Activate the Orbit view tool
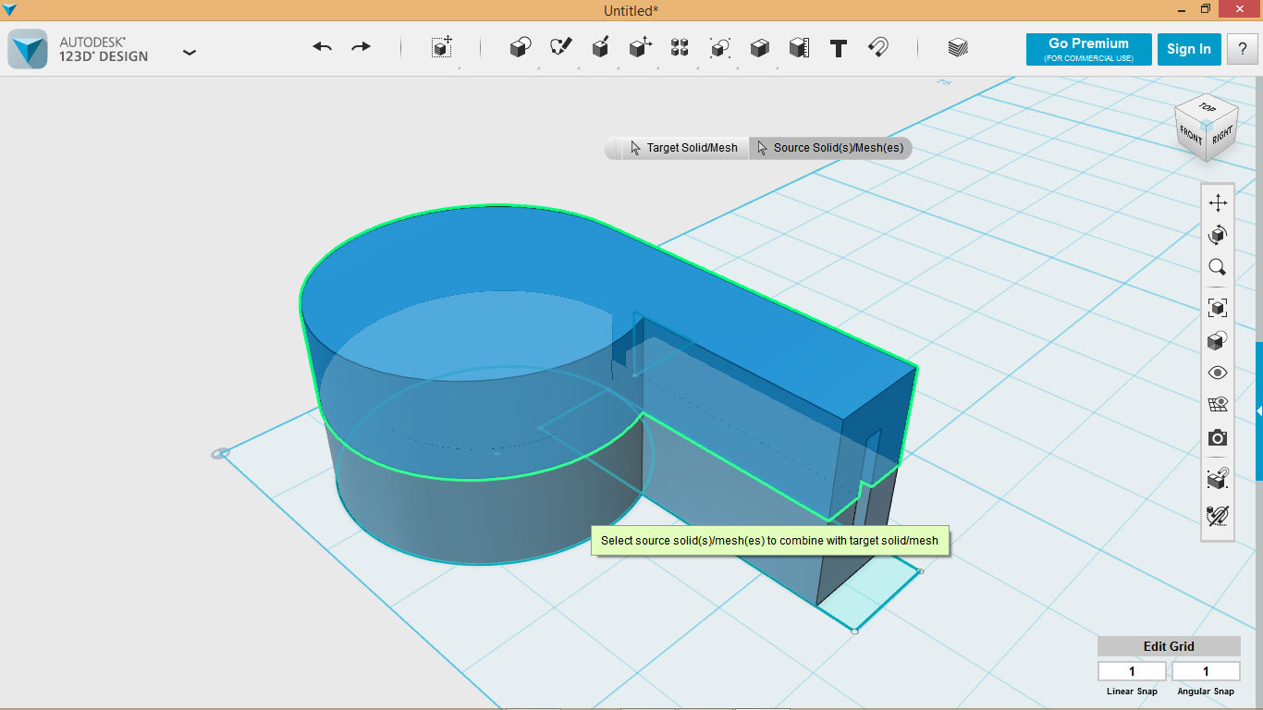 (x=1217, y=234)
